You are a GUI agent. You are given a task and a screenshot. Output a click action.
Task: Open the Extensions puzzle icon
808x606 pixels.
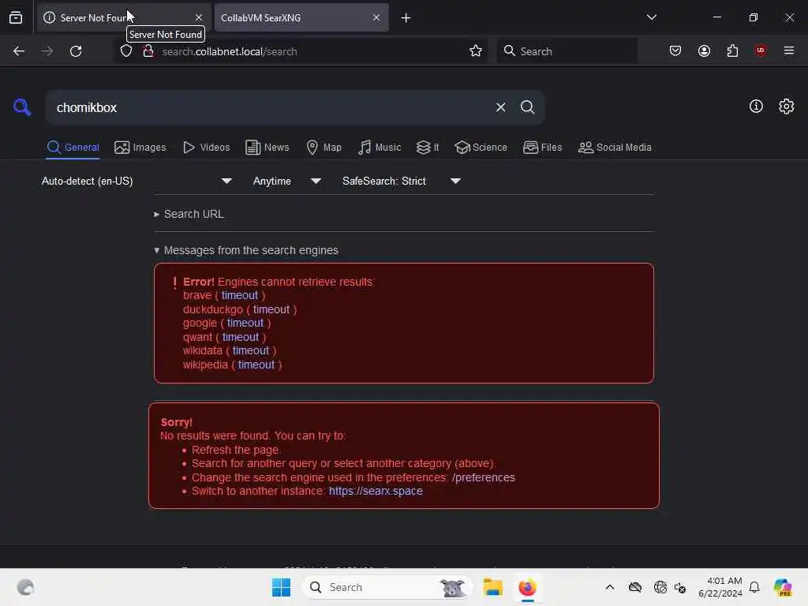(732, 51)
